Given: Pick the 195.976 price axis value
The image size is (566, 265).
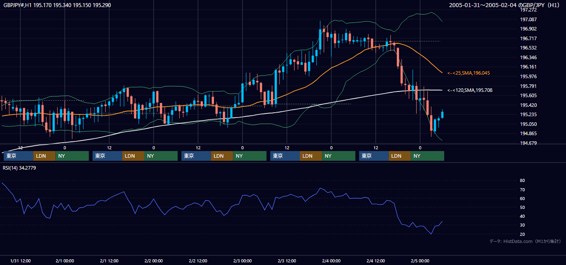Looking at the screenshot, I should (x=528, y=76).
